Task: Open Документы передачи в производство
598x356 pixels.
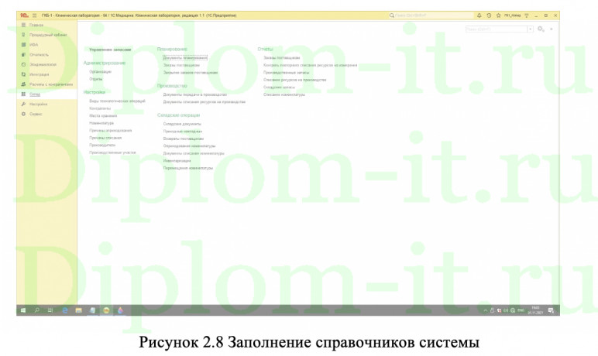Action: click(x=195, y=94)
